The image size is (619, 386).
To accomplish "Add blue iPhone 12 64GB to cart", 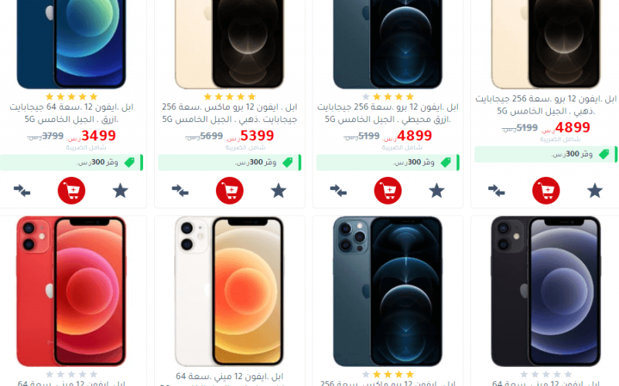I will pos(71,191).
